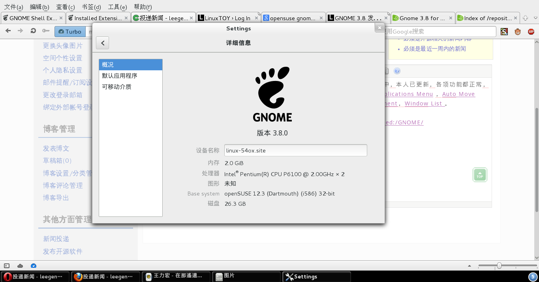Switch to Opera 投递新闻 taskbar window
This screenshot has height=282, width=539.
tap(35, 276)
